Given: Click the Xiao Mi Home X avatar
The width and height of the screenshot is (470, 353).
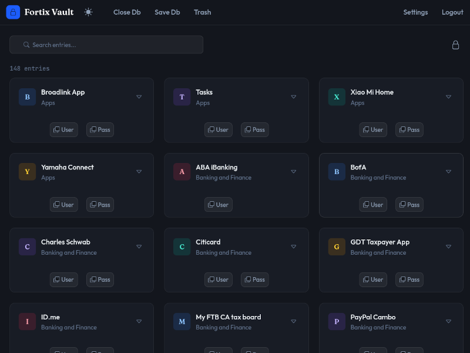Looking at the screenshot, I should (x=337, y=96).
